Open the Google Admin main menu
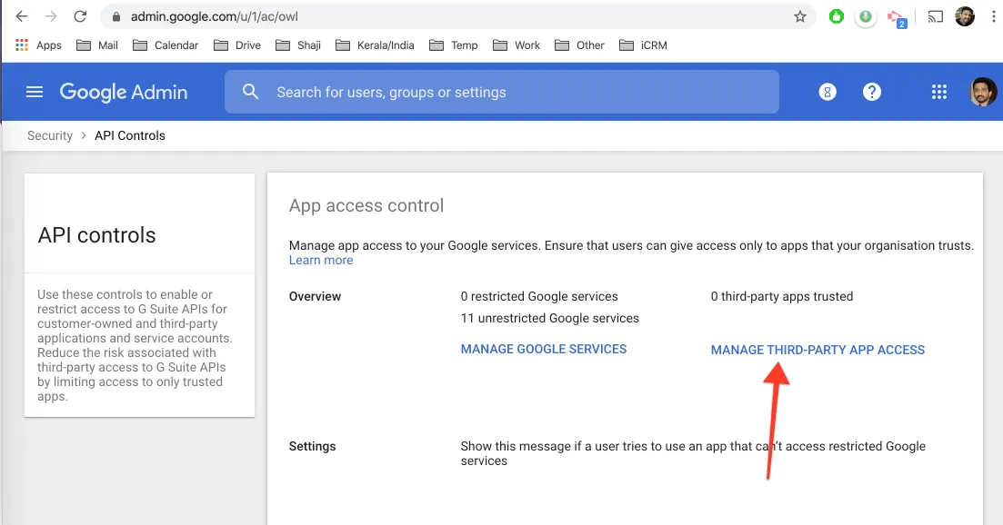 35,92
